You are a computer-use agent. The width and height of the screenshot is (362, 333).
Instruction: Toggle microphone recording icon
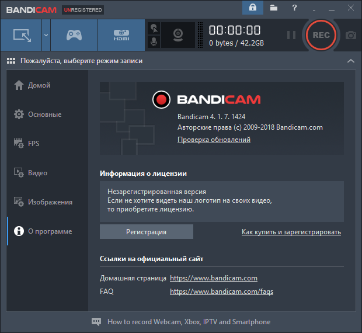[154, 42]
